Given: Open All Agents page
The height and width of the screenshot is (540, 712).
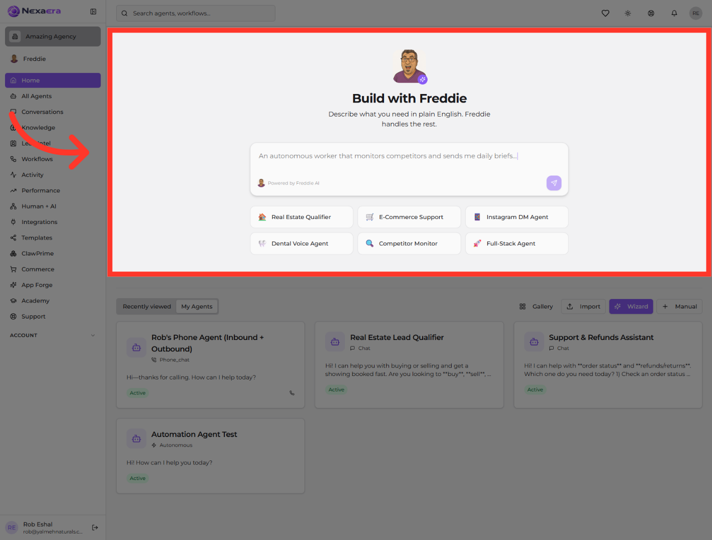Looking at the screenshot, I should pos(53,96).
